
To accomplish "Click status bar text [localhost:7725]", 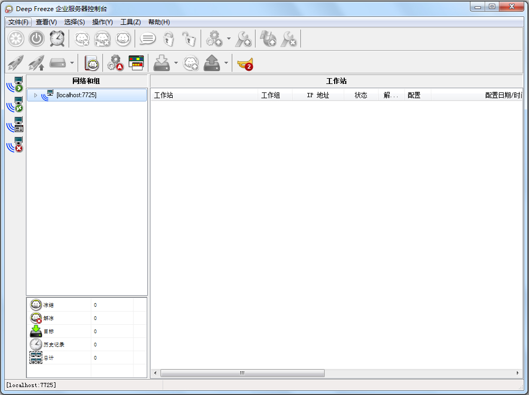I will coord(31,385).
